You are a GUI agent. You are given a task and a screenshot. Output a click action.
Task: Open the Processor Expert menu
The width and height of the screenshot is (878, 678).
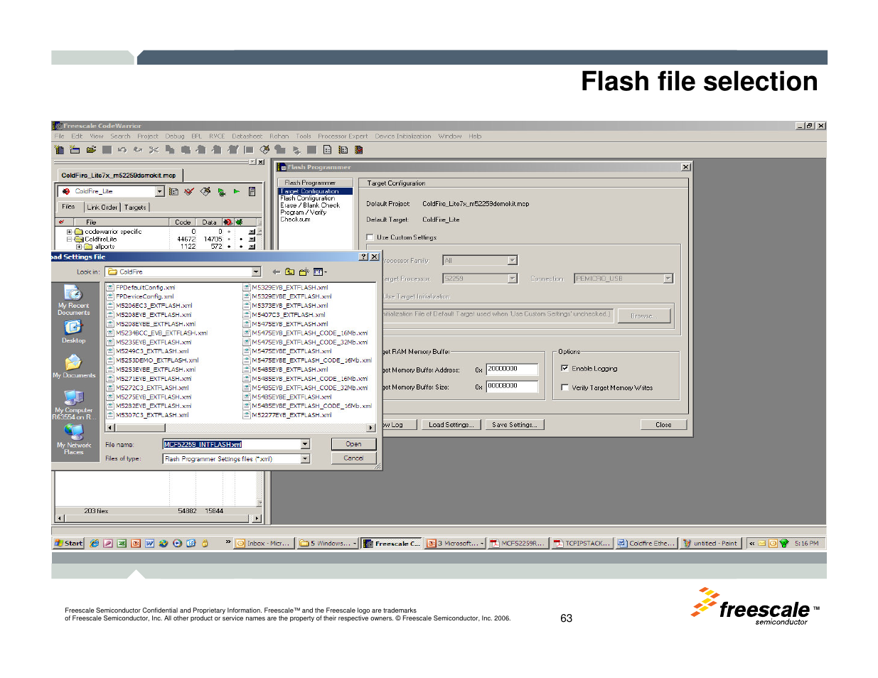pos(343,136)
